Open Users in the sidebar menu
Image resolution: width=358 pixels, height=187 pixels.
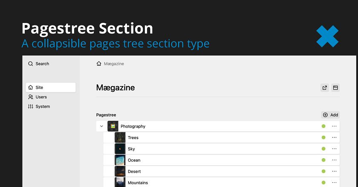click(41, 97)
